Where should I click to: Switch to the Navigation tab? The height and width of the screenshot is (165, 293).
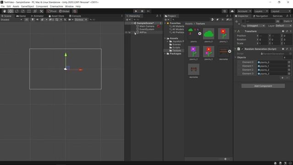[x=260, y=16]
